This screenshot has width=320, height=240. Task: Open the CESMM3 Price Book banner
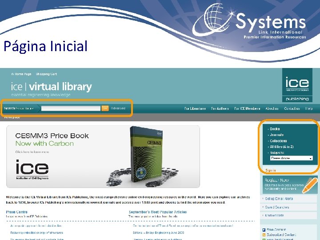pos(103,156)
